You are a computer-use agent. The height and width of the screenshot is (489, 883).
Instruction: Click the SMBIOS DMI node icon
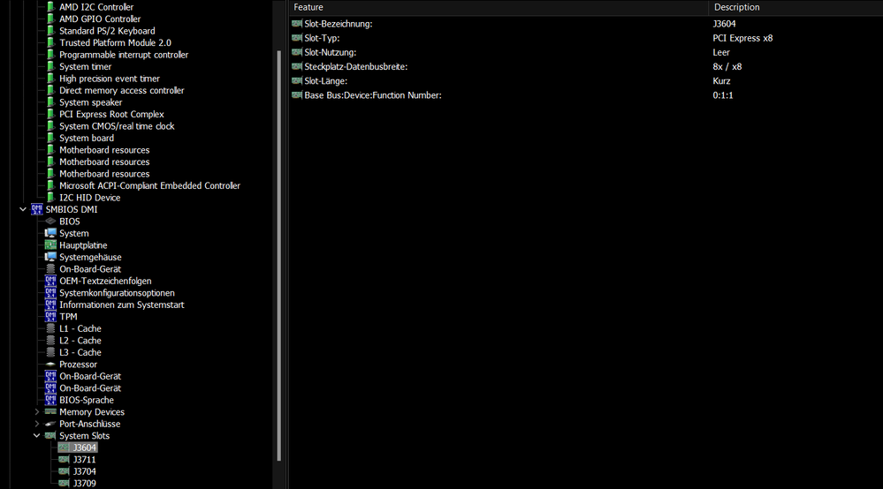(x=37, y=209)
